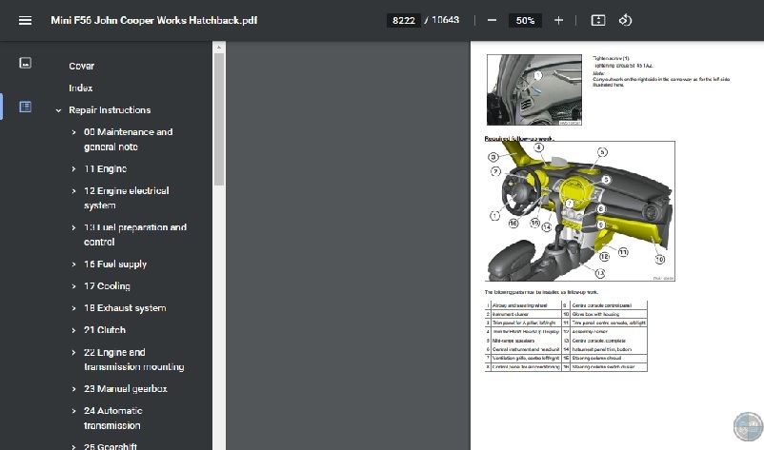
Task: Show the document outline view icon
Action: [26, 107]
